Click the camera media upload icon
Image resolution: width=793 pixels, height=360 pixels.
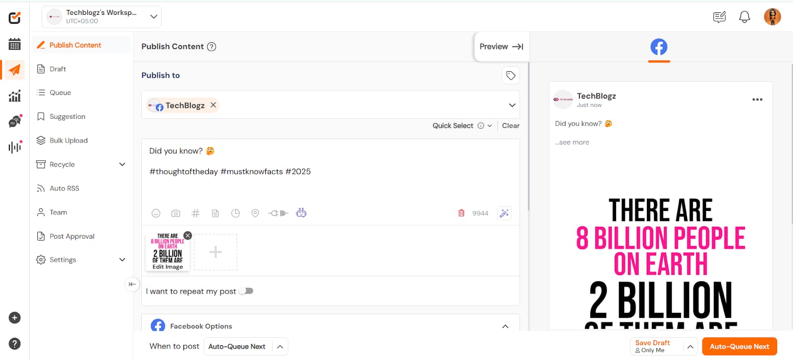[x=175, y=213]
